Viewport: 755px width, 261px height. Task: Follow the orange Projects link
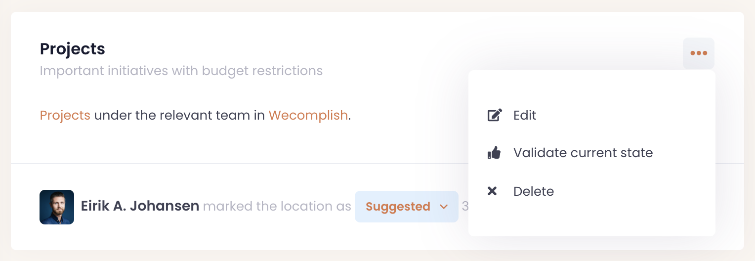pos(65,116)
